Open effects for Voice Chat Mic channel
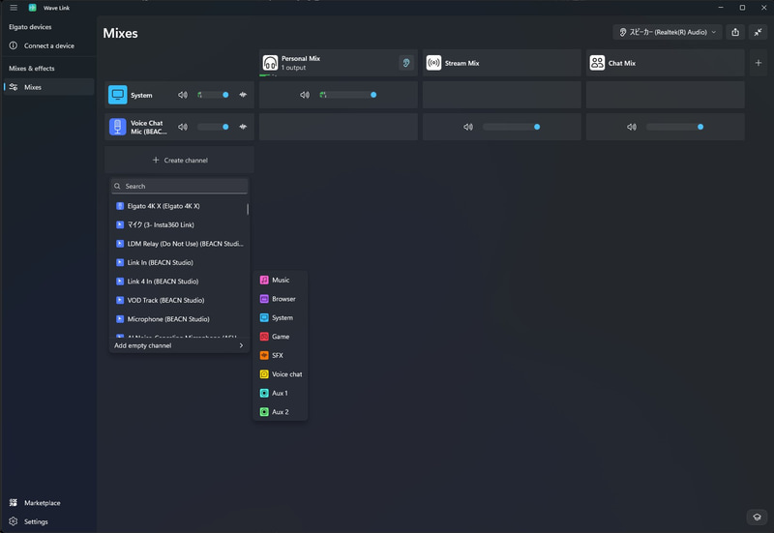Image resolution: width=774 pixels, height=533 pixels. pyautogui.click(x=243, y=127)
